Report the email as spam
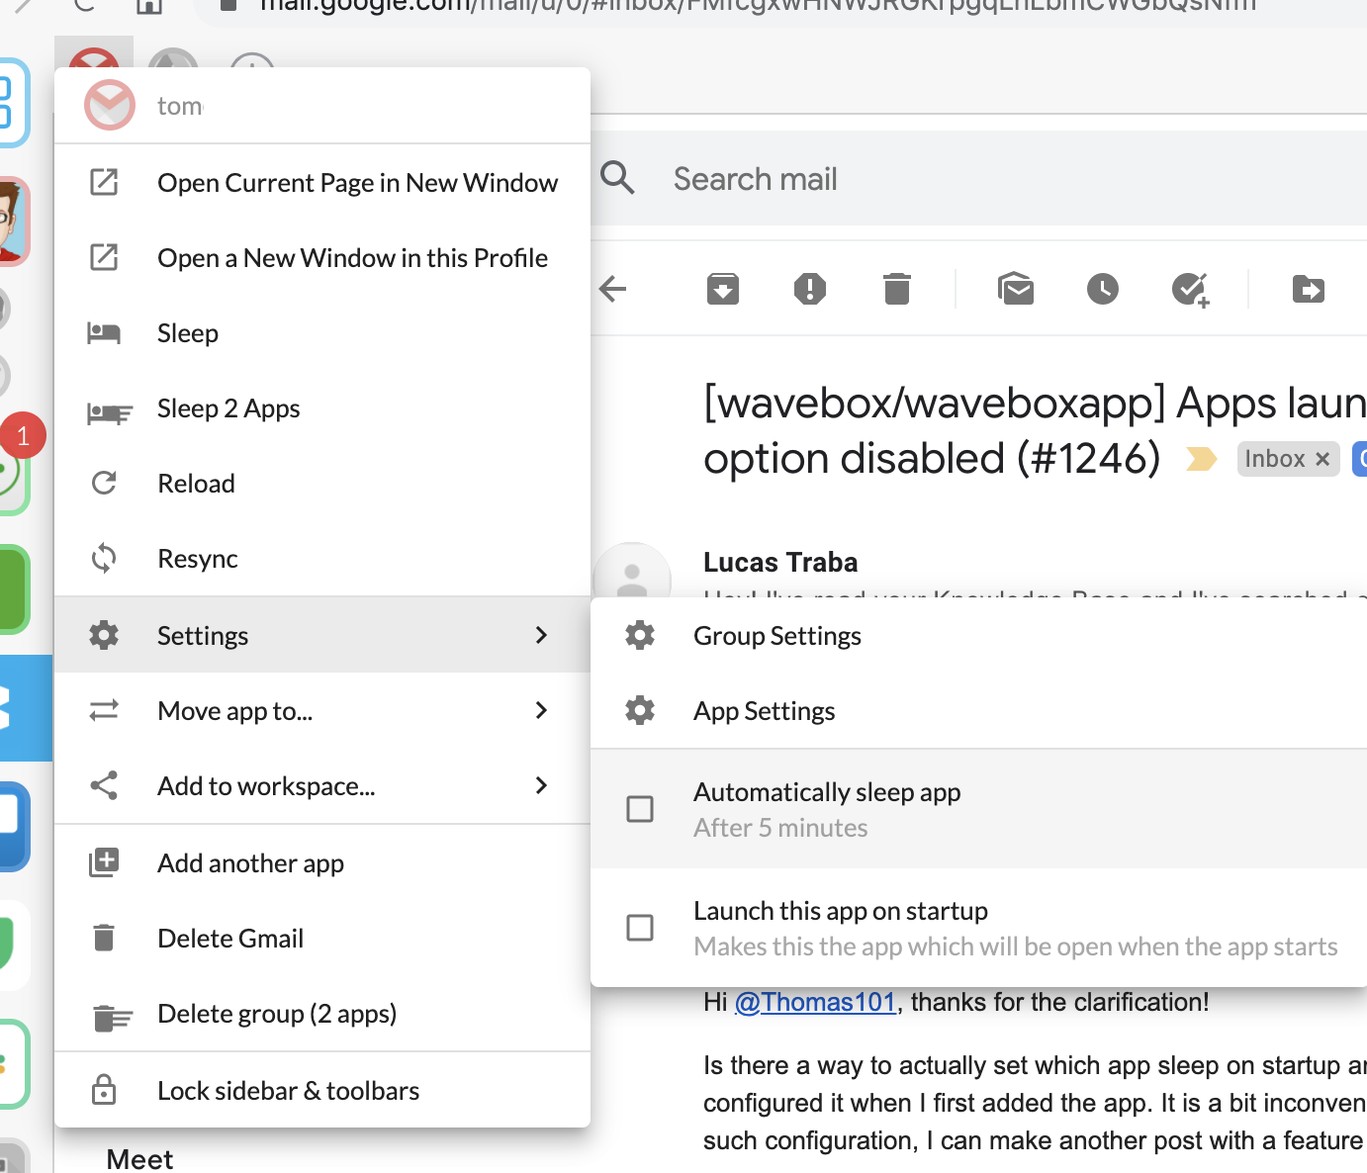This screenshot has width=1367, height=1173. (810, 289)
